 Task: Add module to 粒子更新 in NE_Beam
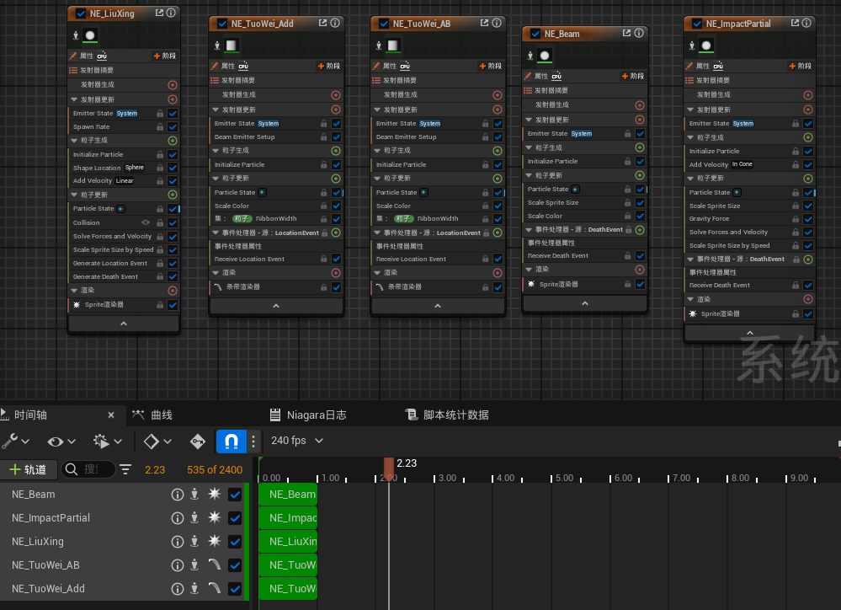tap(640, 175)
